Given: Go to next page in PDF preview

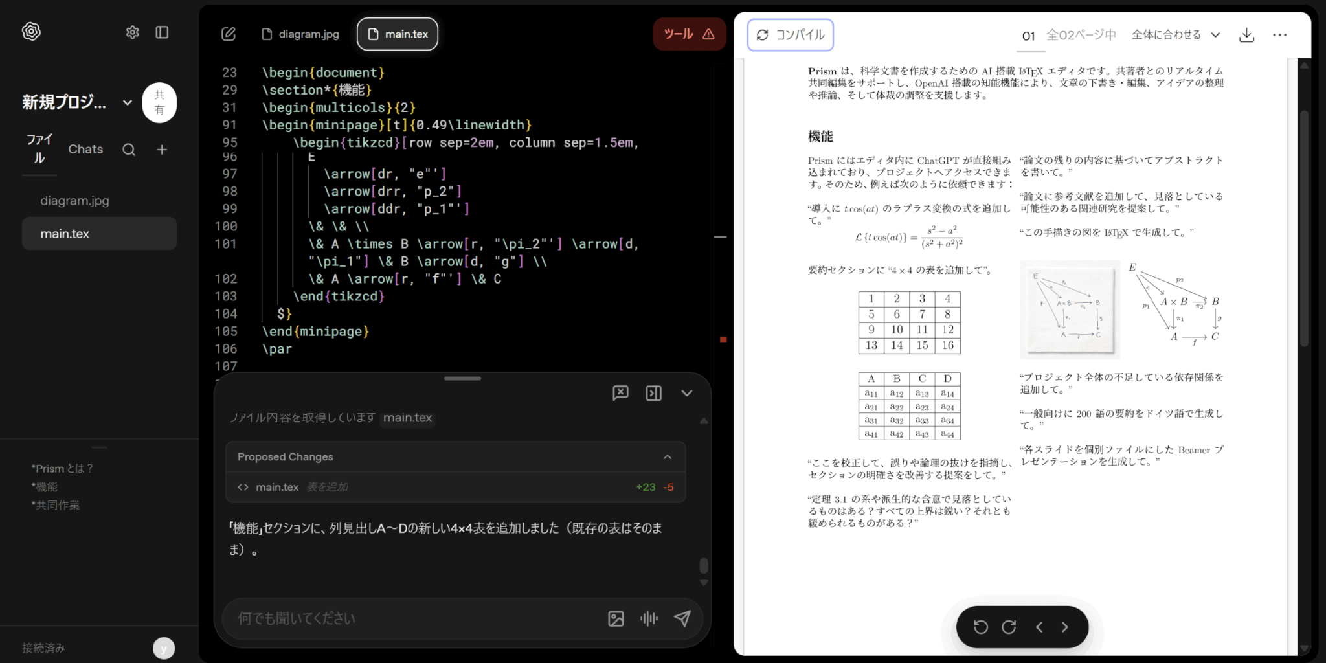Looking at the screenshot, I should pyautogui.click(x=1064, y=627).
